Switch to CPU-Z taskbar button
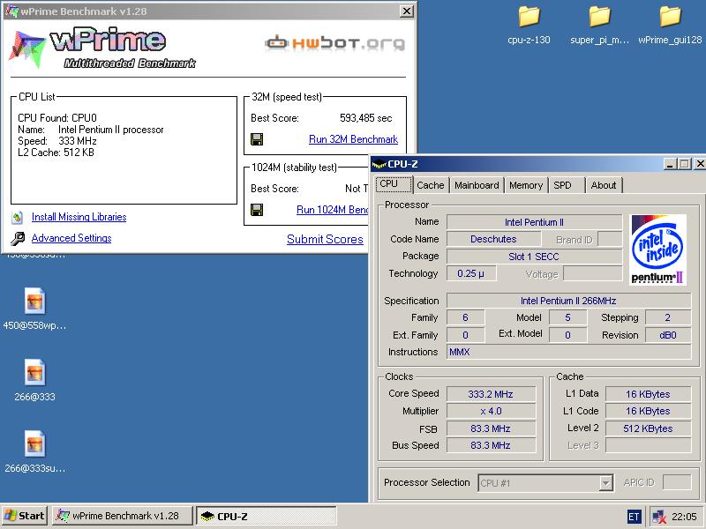 [x=267, y=516]
